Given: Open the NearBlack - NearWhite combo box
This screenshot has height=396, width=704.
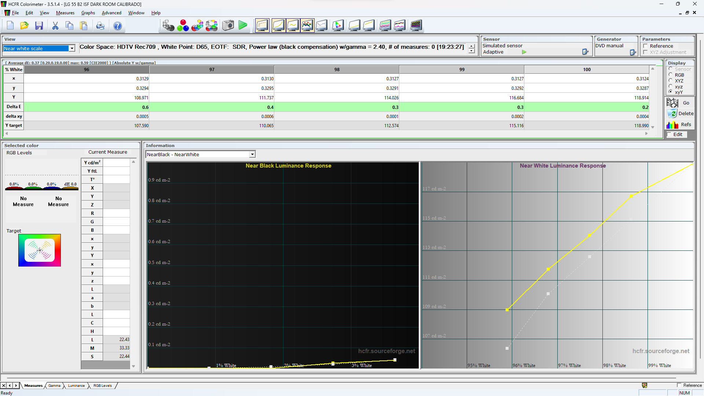Looking at the screenshot, I should click(x=252, y=154).
